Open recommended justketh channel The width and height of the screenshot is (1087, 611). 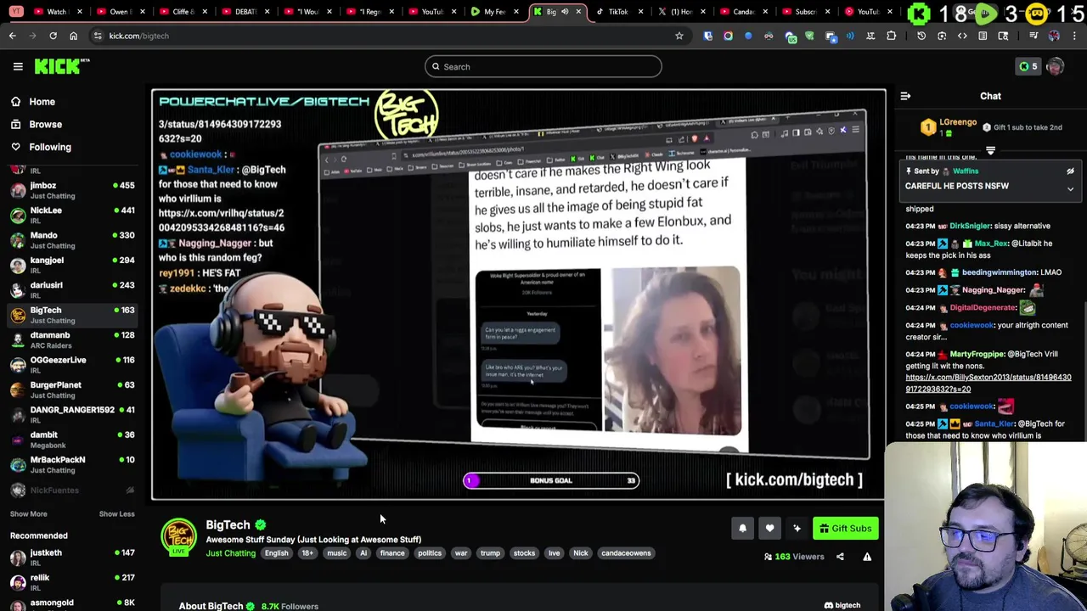[x=71, y=558]
